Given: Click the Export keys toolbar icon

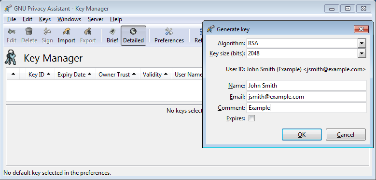Looking at the screenshot, I should point(88,36).
